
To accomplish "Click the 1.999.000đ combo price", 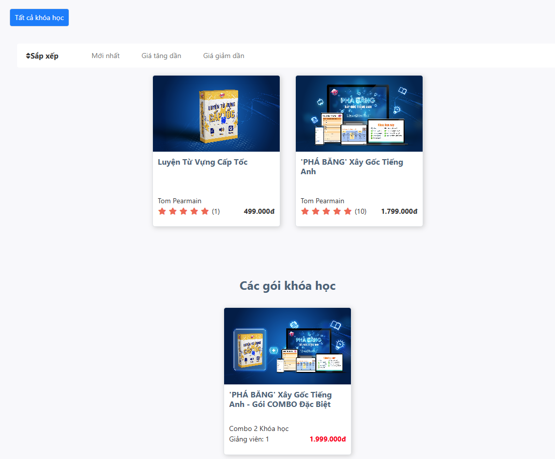I will (327, 439).
